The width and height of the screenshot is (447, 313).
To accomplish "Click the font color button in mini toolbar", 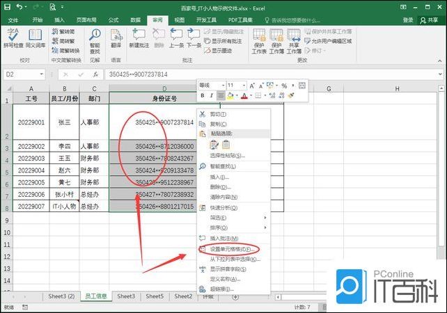I will click(244, 95).
